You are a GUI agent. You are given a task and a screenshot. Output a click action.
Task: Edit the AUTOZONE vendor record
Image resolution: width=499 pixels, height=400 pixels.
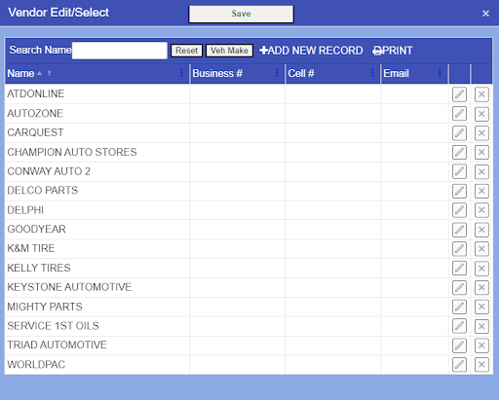tap(459, 114)
